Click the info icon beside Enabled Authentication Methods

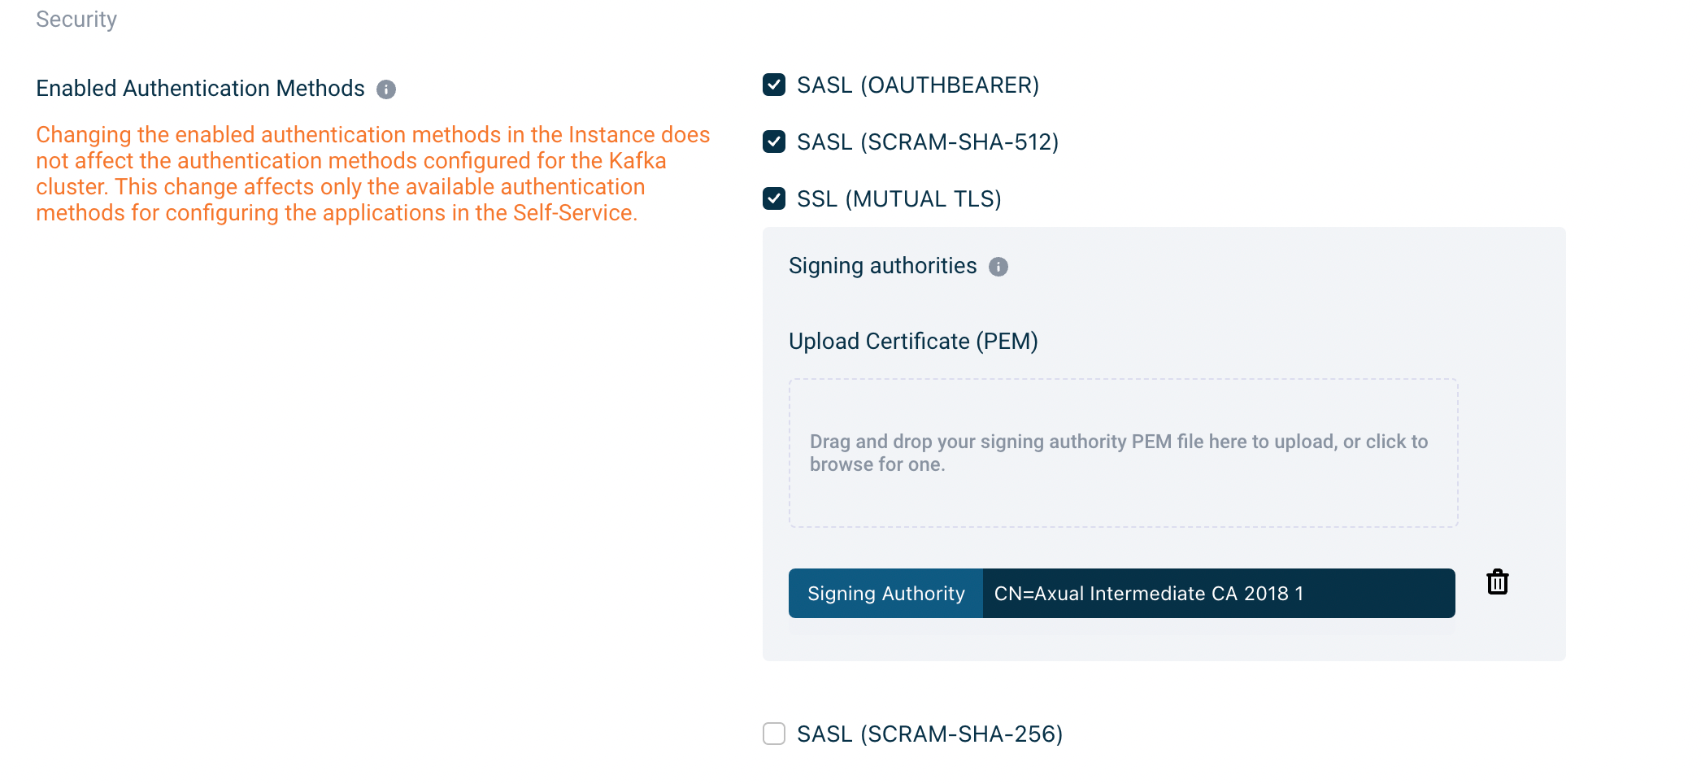pos(388,89)
